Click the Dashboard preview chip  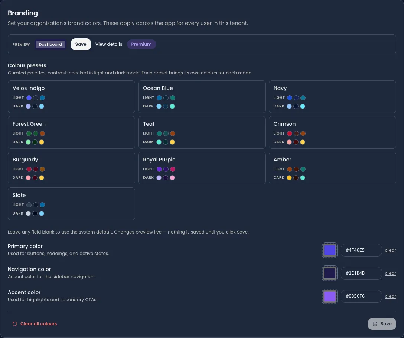[50, 44]
